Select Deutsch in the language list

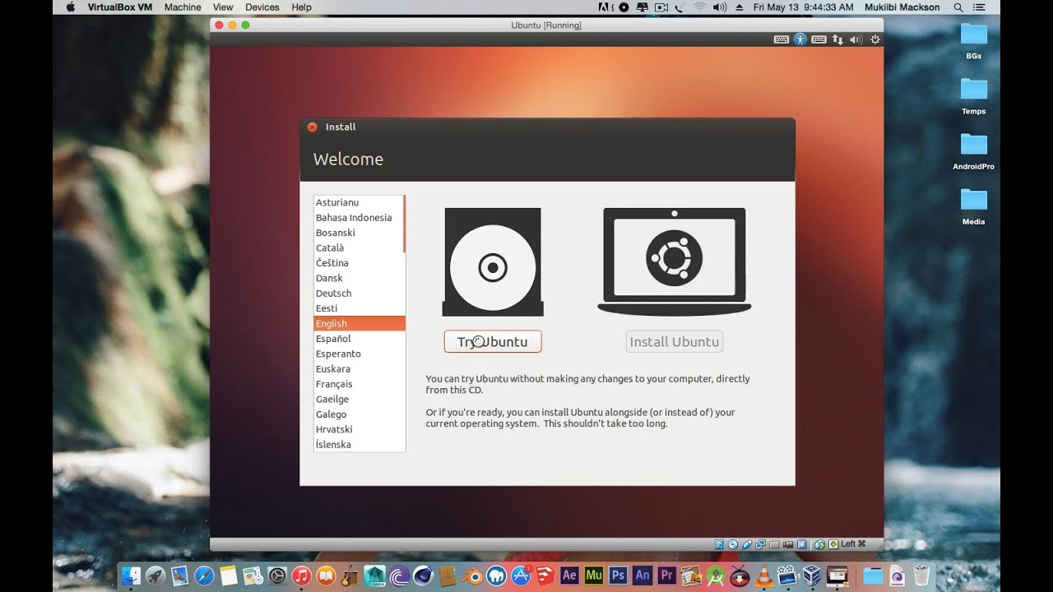pyautogui.click(x=359, y=294)
